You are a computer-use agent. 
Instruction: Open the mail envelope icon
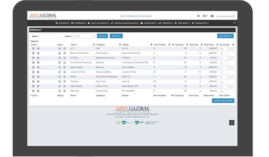pyautogui.click(x=212, y=16)
